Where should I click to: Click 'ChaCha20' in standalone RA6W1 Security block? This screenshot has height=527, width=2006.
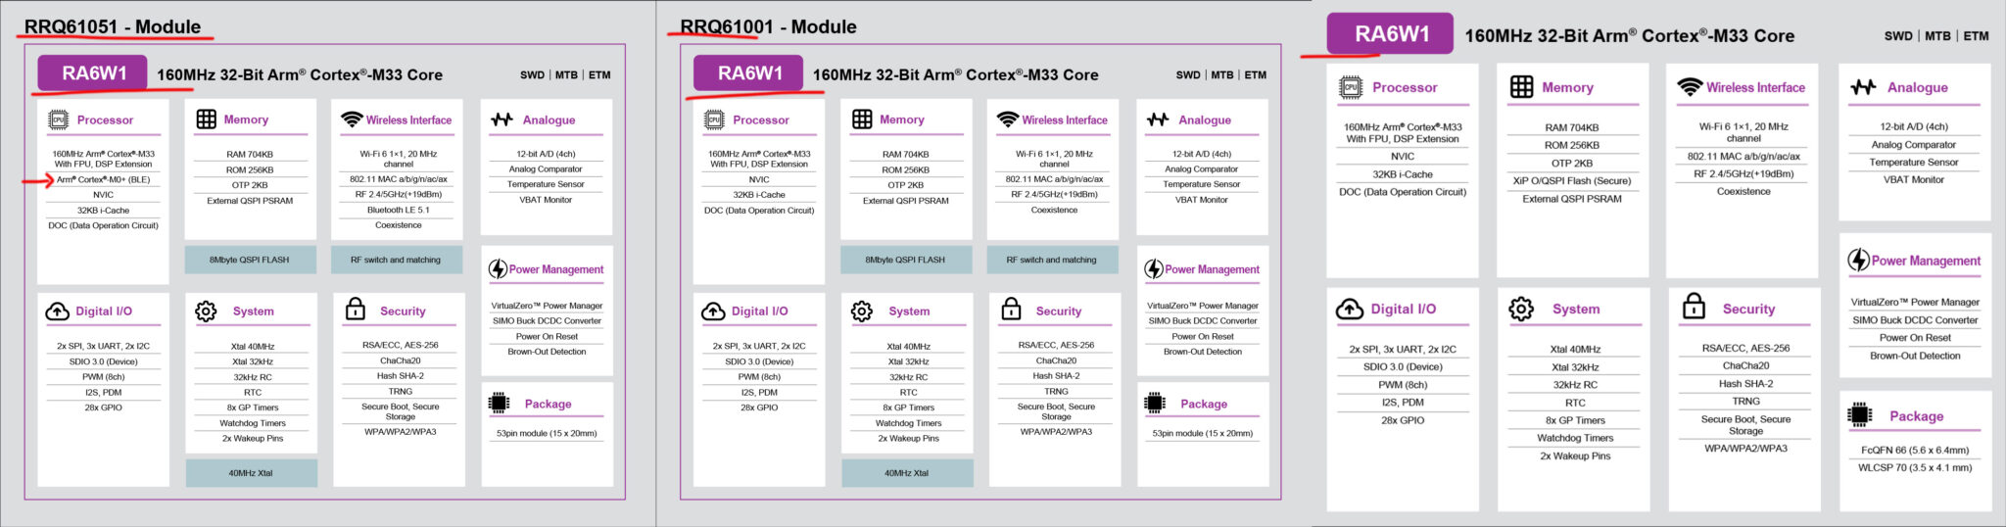[x=1745, y=366]
